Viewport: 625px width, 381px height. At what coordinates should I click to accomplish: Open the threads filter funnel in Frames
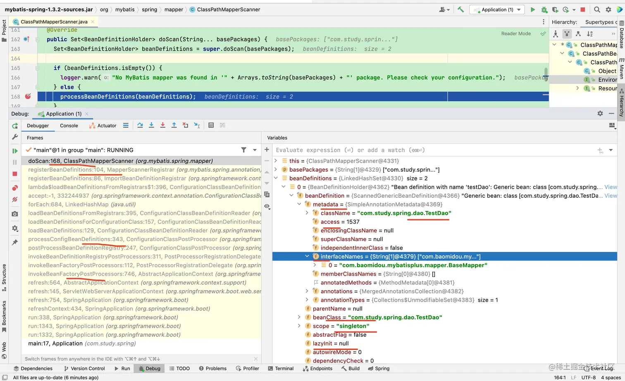click(x=243, y=150)
